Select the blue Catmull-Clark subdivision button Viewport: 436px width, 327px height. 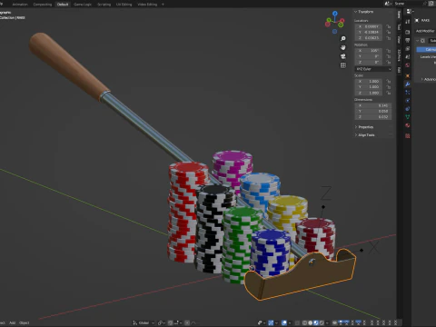point(426,49)
